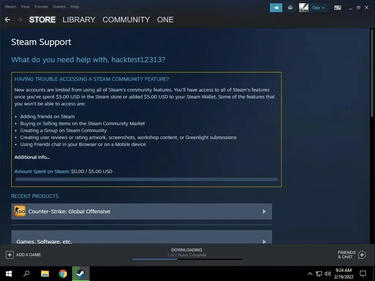This screenshot has width=375, height=281.
Task: Open the One account dropdown
Action: pos(318,8)
